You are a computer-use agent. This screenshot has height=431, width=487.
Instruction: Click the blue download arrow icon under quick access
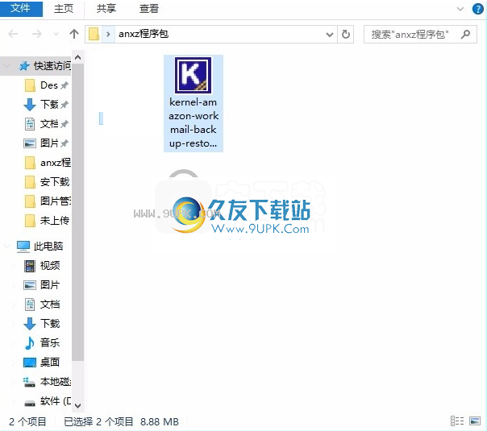(x=30, y=105)
